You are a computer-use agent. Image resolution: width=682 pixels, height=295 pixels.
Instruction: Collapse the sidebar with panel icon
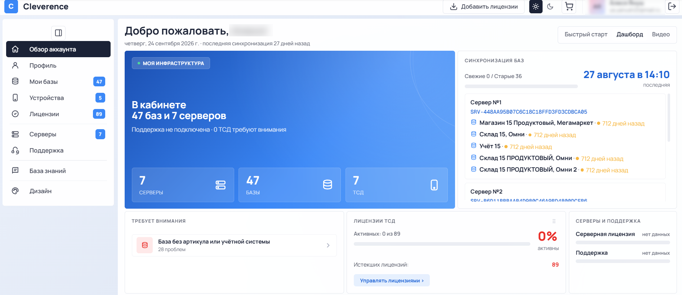coord(58,33)
